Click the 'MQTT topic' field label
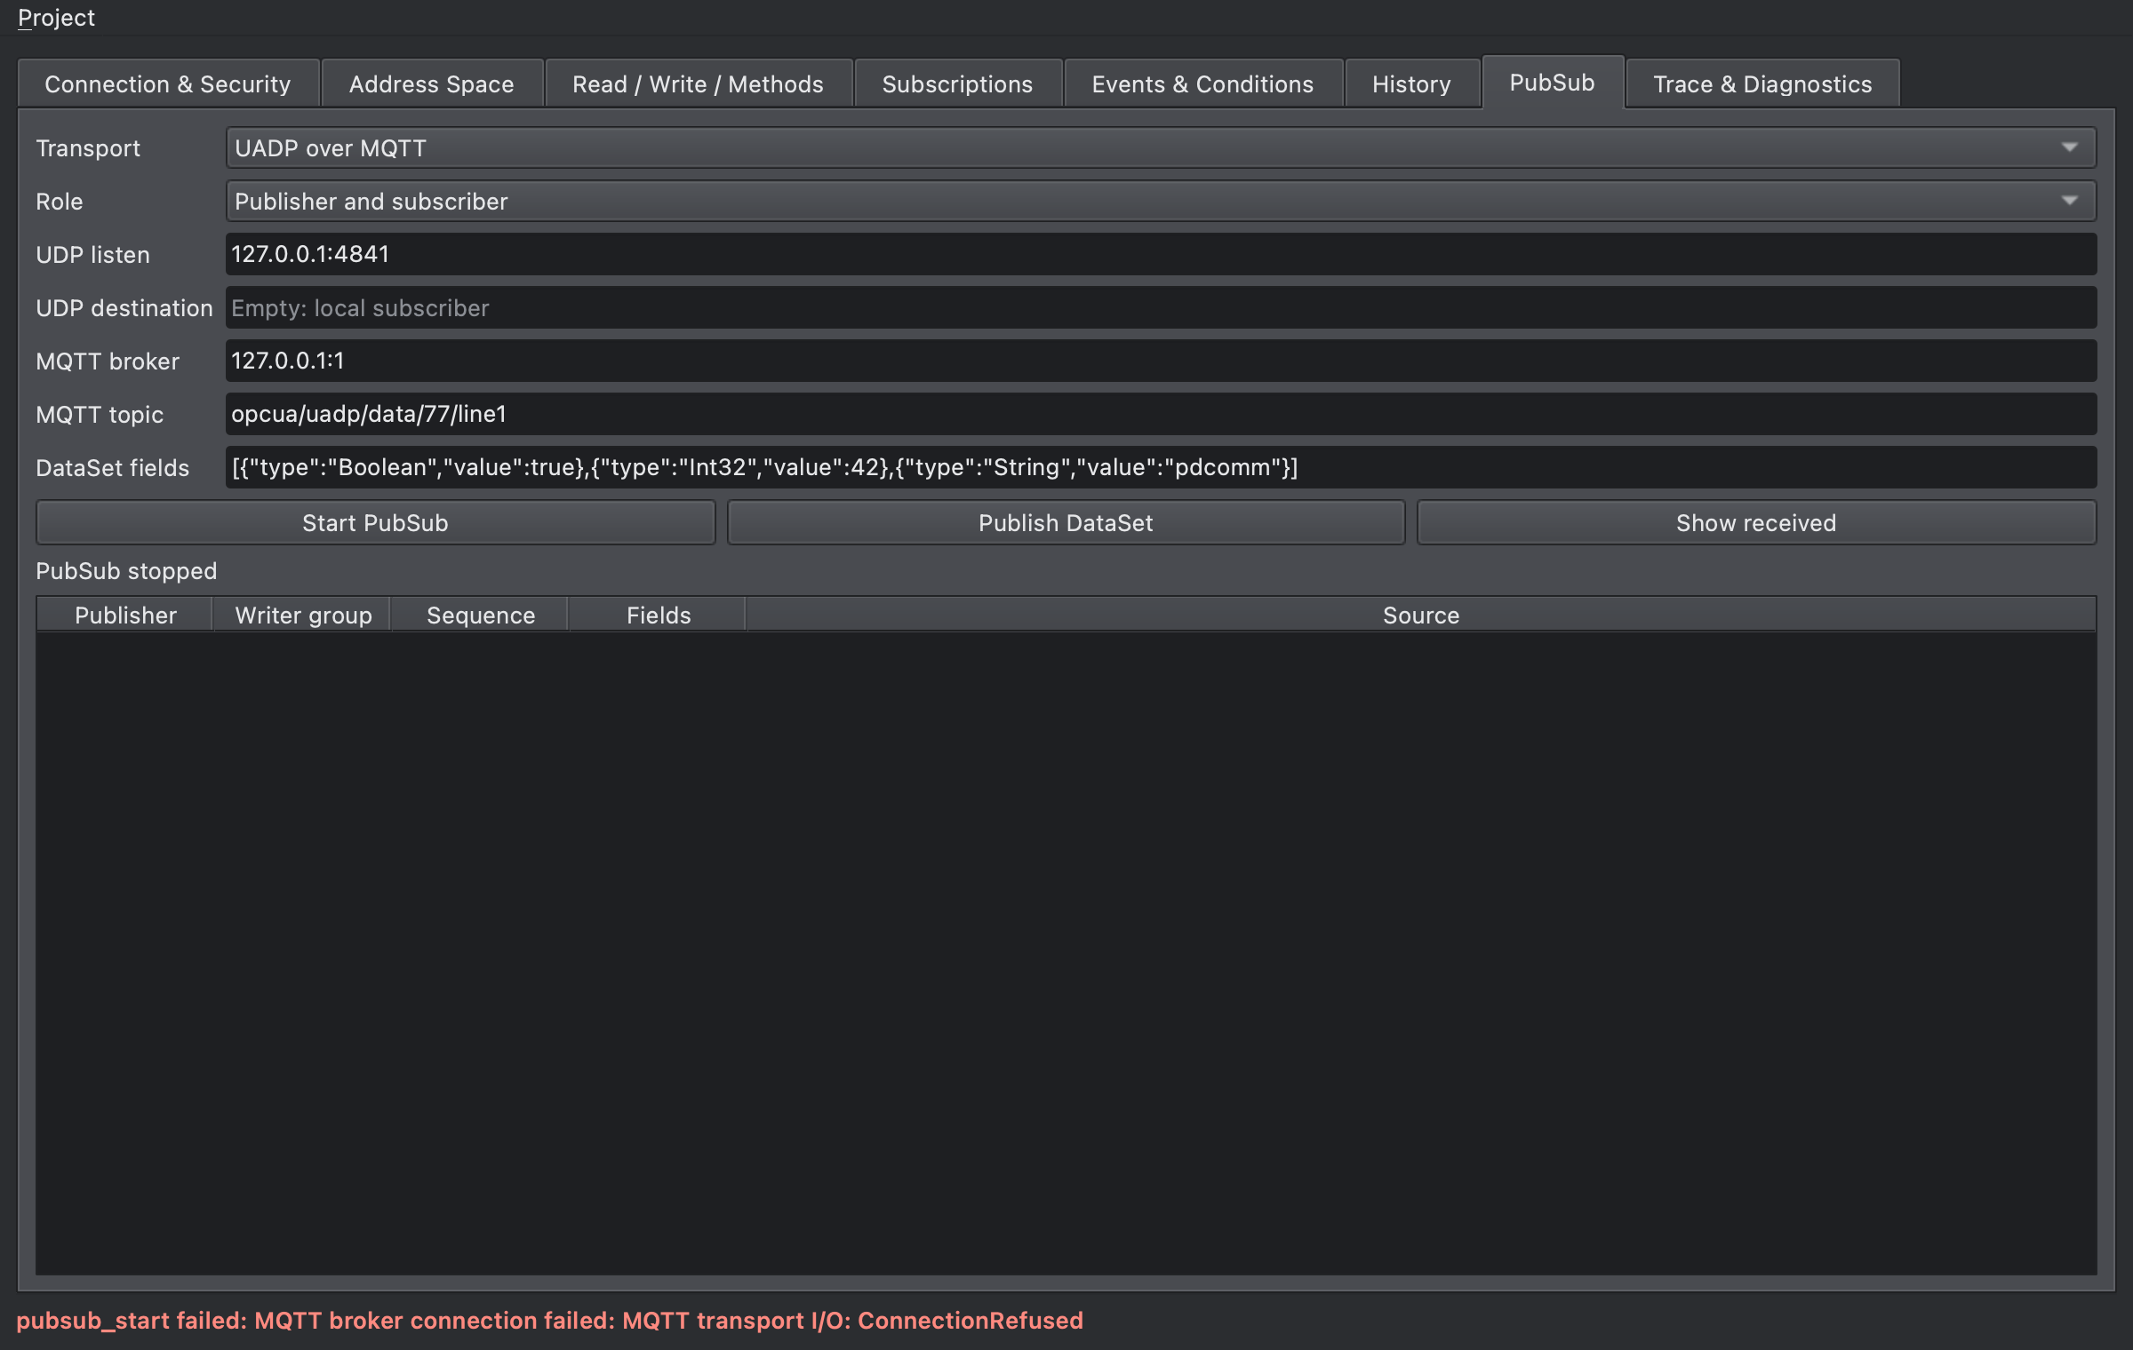The image size is (2133, 1350). (x=100, y=415)
